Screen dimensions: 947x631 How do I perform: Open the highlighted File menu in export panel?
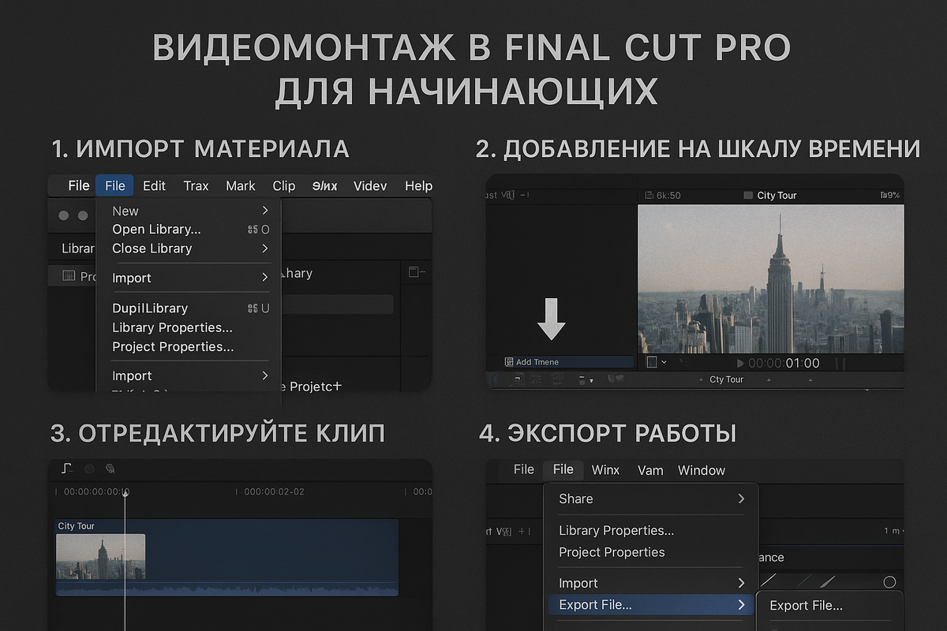[x=563, y=469]
